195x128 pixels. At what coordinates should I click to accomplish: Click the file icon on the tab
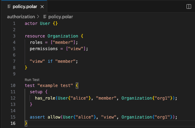click(x=9, y=7)
